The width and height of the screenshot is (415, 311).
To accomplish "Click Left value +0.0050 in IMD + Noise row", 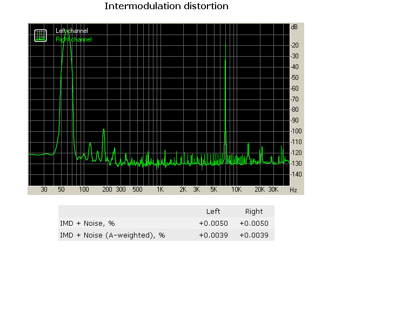I will click(213, 223).
